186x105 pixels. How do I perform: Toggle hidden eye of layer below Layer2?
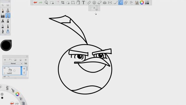pyautogui.click(x=4, y=76)
